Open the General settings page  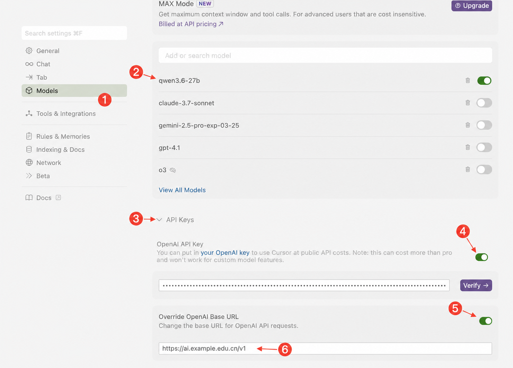click(x=74, y=51)
